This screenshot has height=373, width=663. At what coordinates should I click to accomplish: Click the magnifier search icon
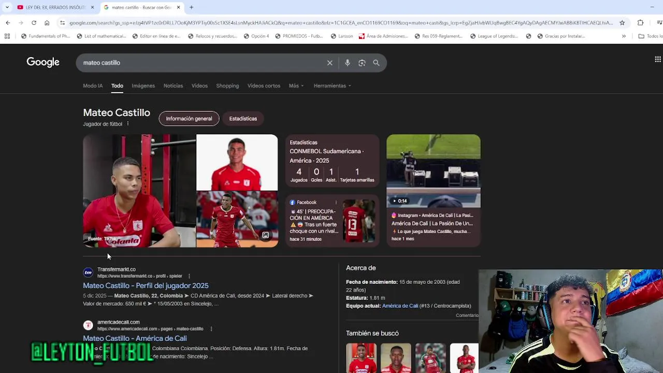[376, 63]
